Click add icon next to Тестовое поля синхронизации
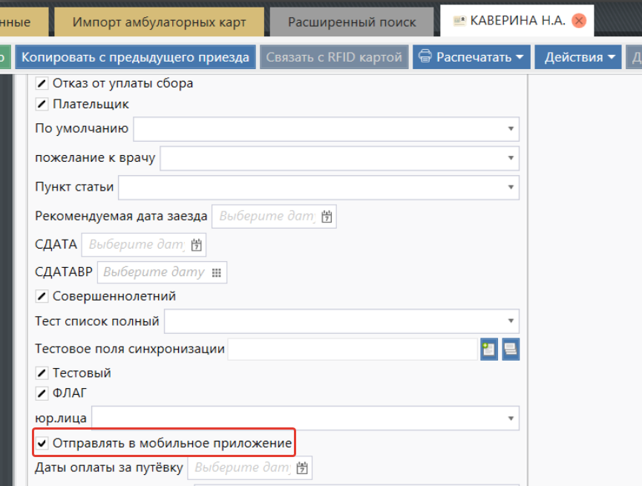This screenshot has height=486, width=642. click(x=488, y=349)
